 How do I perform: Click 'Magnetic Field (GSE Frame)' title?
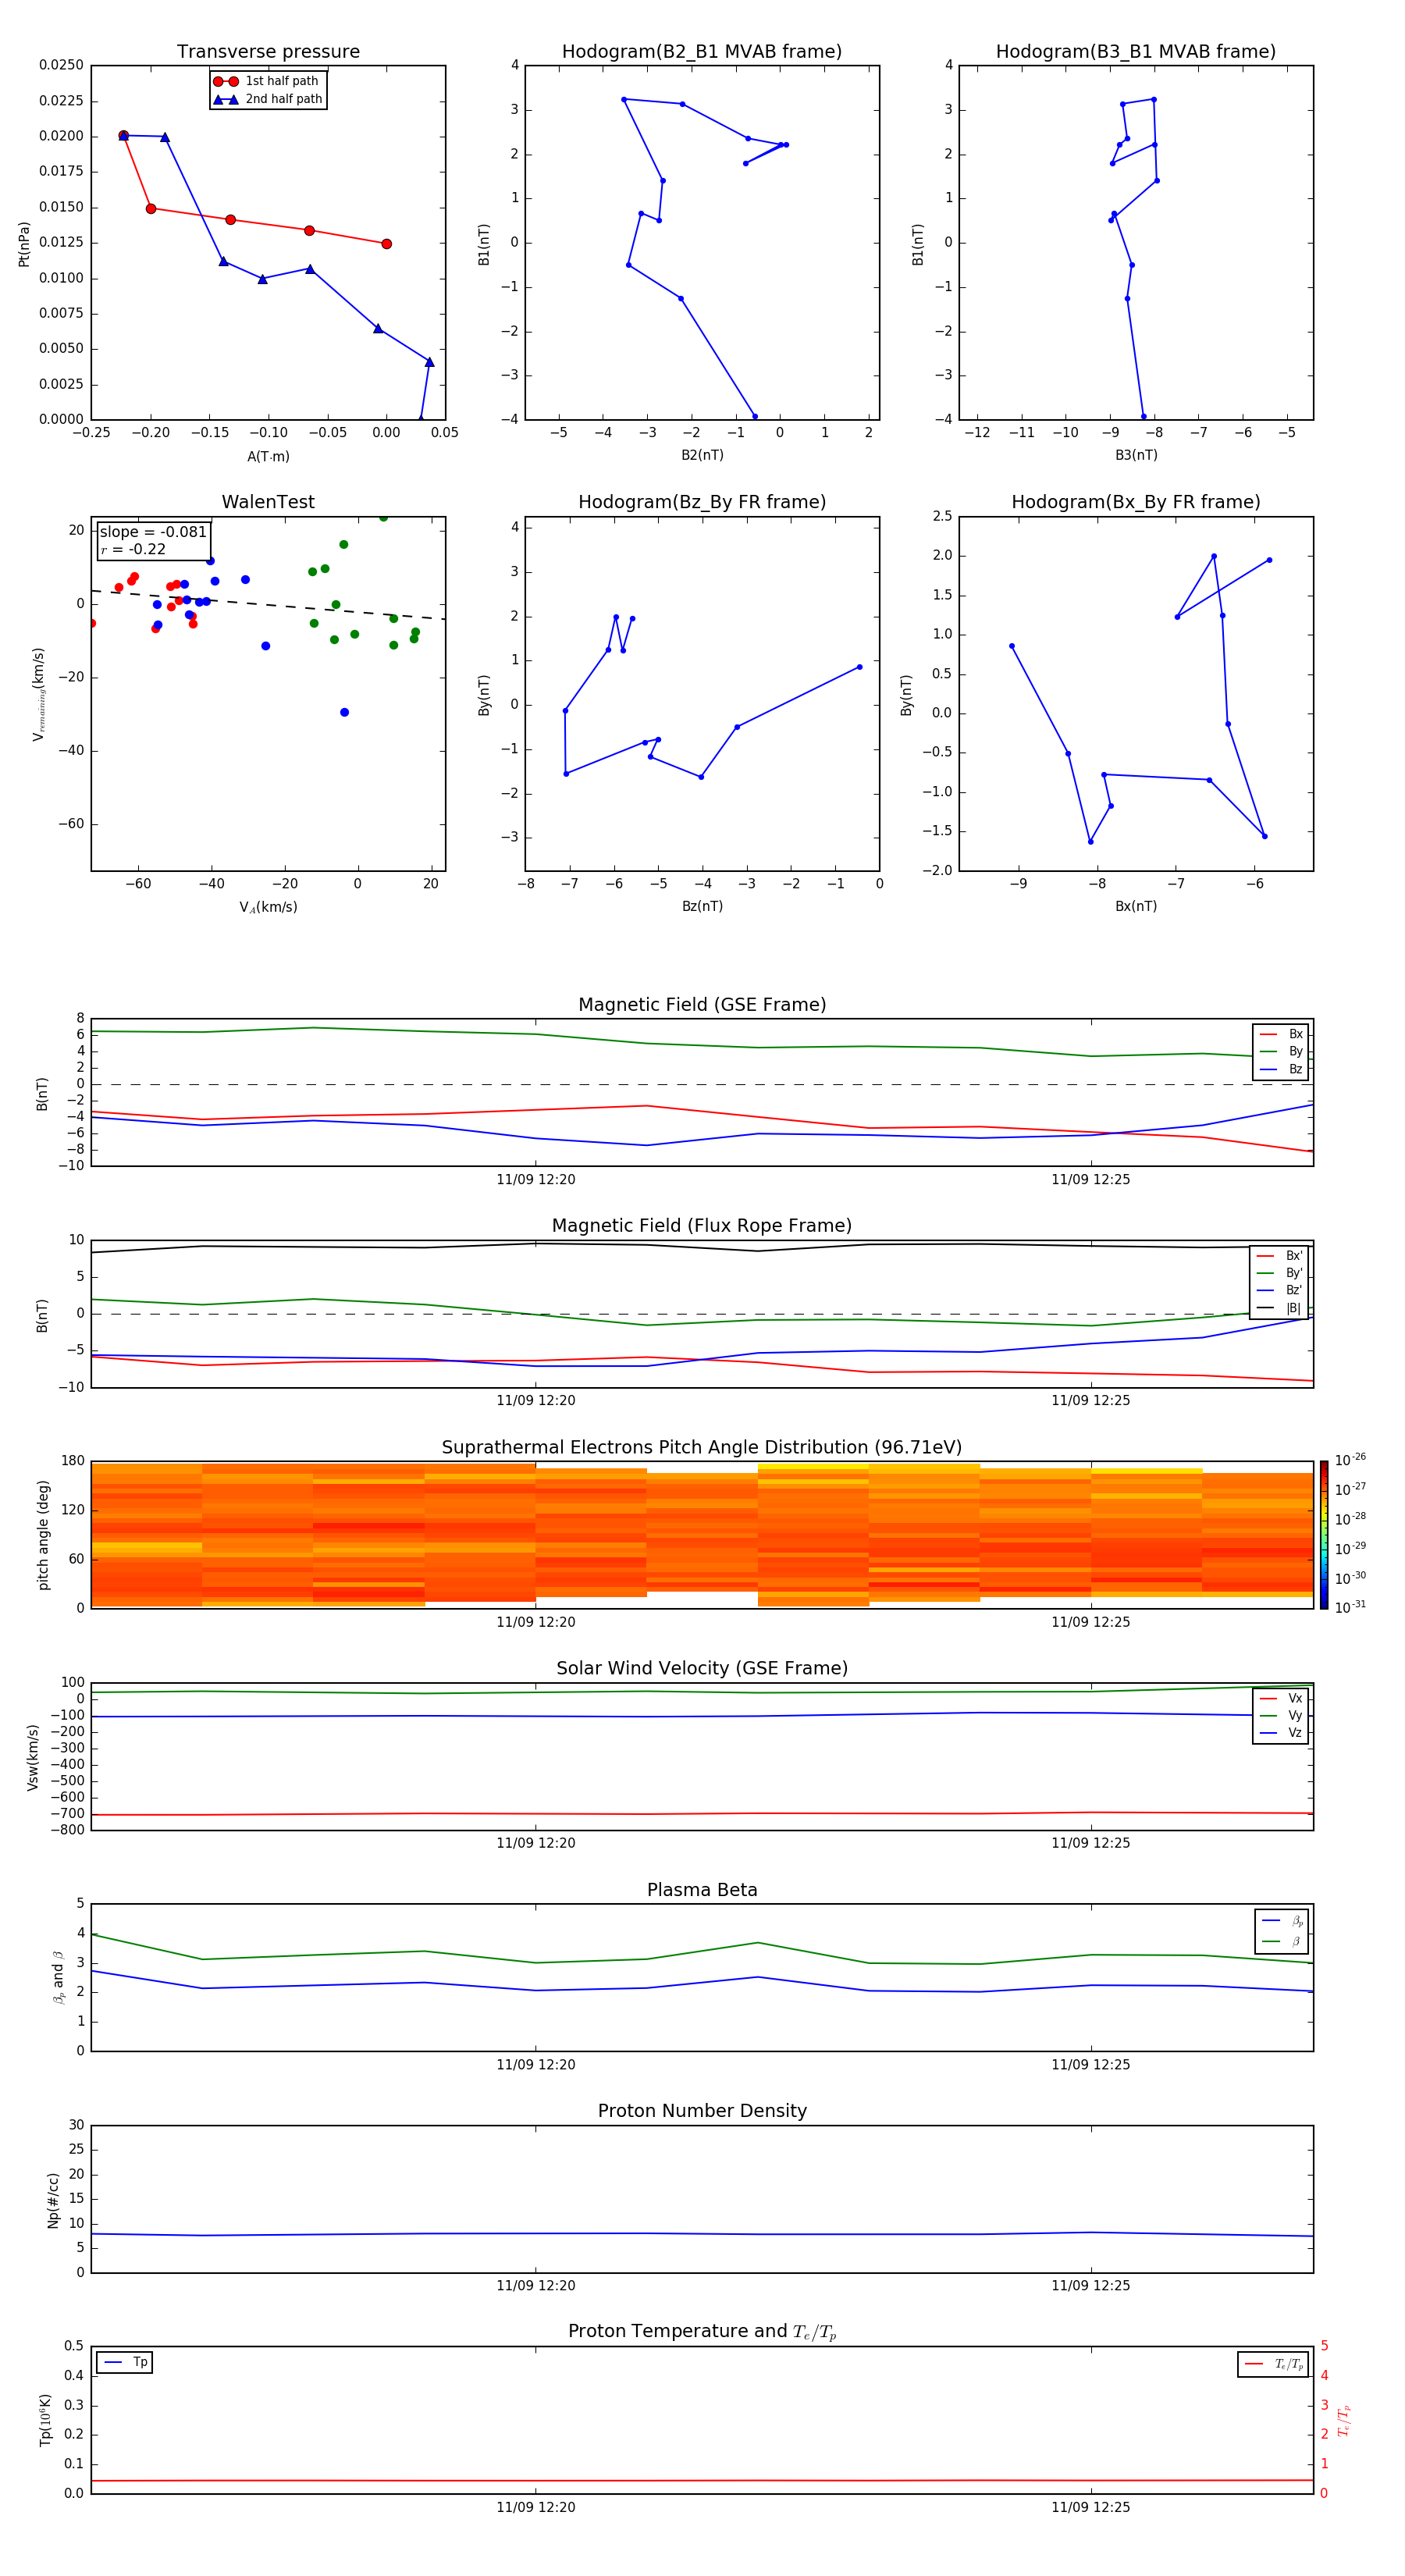tap(702, 1005)
